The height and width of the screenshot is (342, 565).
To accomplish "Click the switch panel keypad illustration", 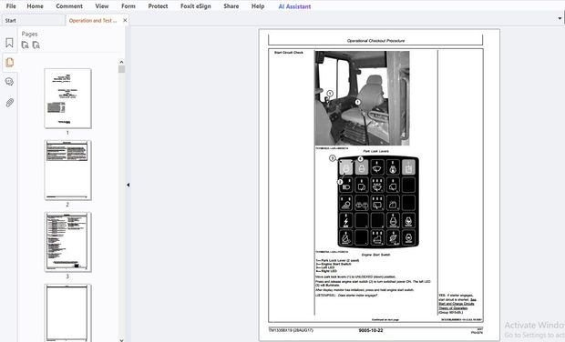I will tap(378, 201).
